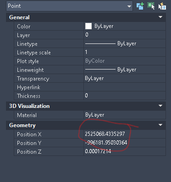Click the white ByLayer color swatch
171x182 pixels.
coord(88,26)
